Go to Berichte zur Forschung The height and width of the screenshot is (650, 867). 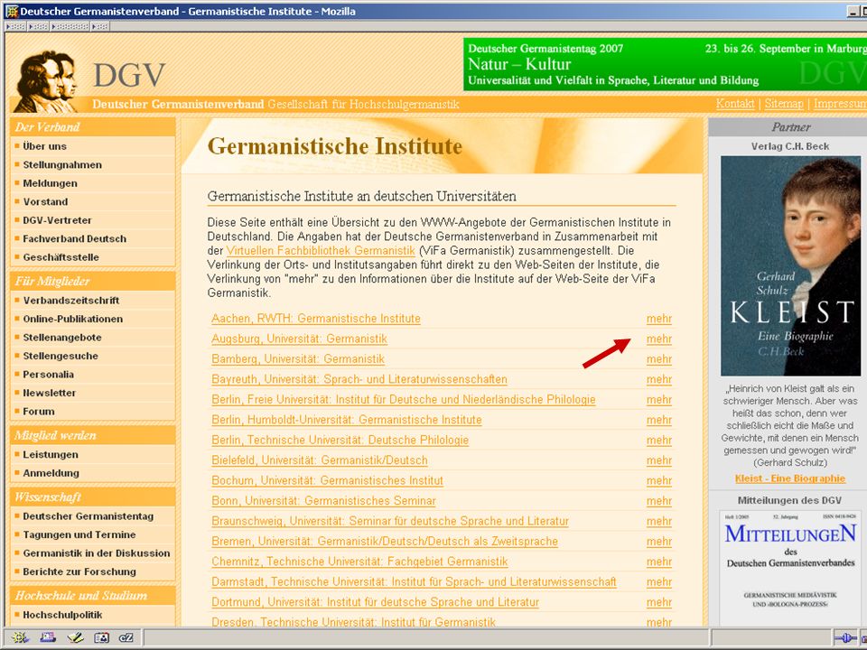click(x=79, y=571)
